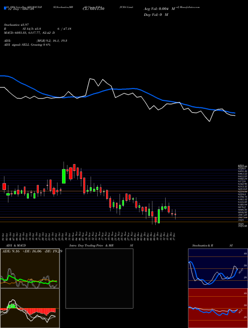The height and width of the screenshot is (328, 248).
Task: Click the Avg Vol: 0.004 M reading
Action: click(x=159, y=9)
